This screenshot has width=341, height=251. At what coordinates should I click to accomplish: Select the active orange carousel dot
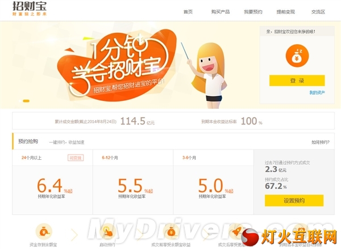click(x=26, y=101)
